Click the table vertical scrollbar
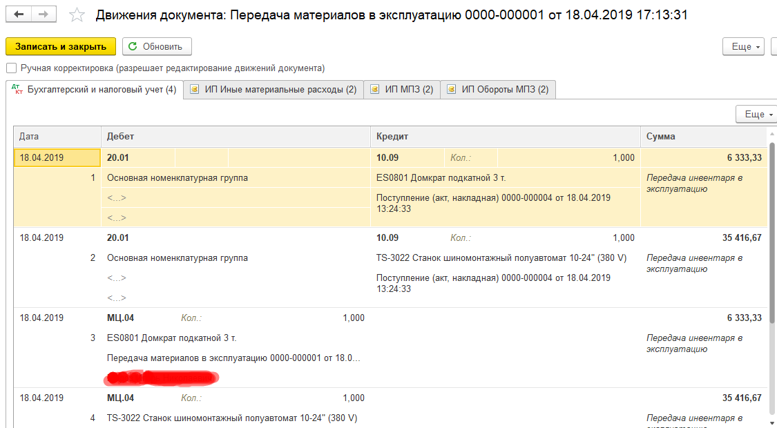The width and height of the screenshot is (777, 428). pyautogui.click(x=772, y=276)
